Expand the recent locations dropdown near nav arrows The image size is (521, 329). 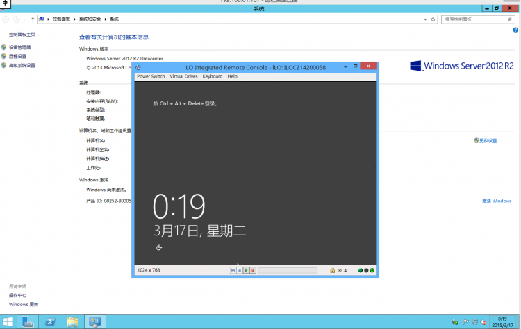point(24,19)
